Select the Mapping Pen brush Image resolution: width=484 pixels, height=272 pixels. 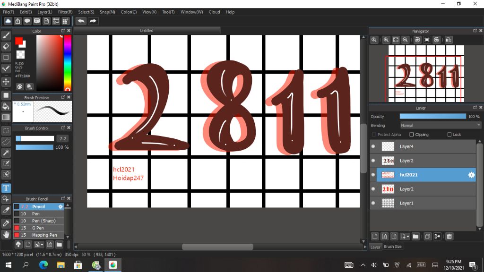pyautogui.click(x=39, y=235)
